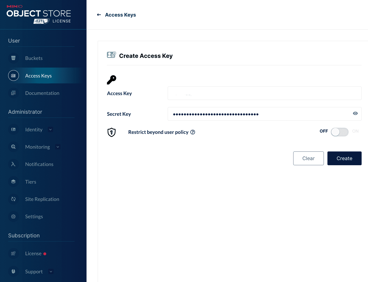
Task: Open Settings via the gear icon
Action: [x=13, y=216]
